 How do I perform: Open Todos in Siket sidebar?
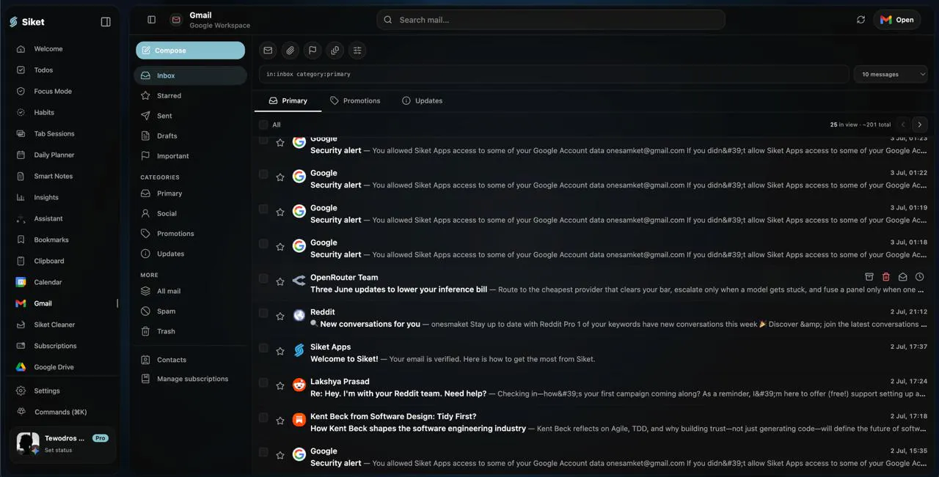[64, 70]
